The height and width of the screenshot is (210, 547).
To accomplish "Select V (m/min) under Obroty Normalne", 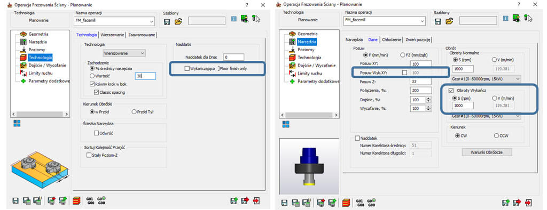I will (x=494, y=60).
